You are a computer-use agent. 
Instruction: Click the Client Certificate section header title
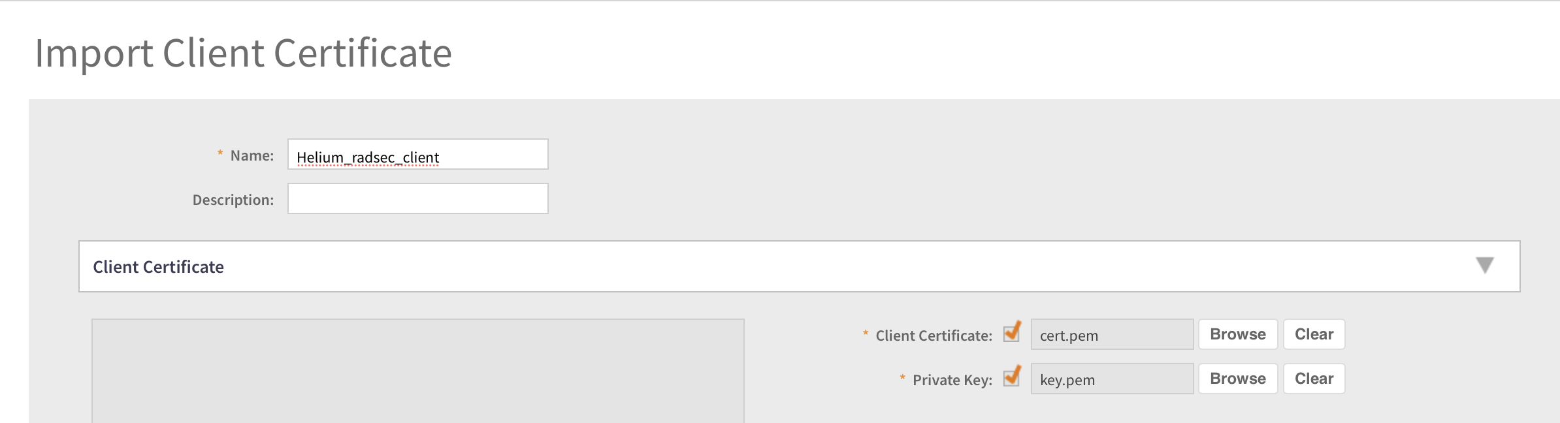158,267
